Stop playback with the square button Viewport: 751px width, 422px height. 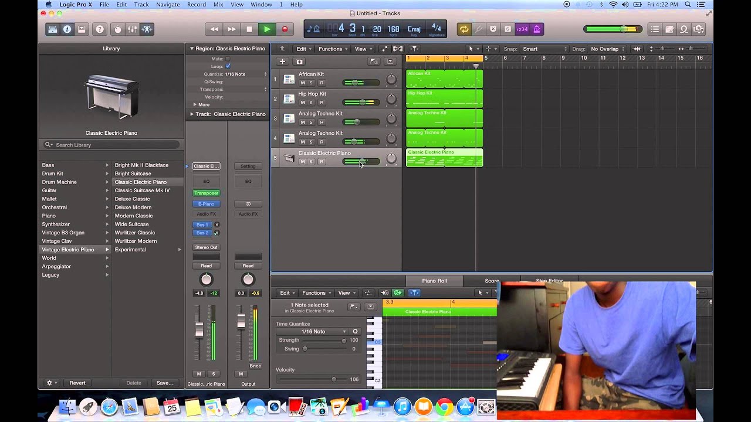[x=249, y=29]
